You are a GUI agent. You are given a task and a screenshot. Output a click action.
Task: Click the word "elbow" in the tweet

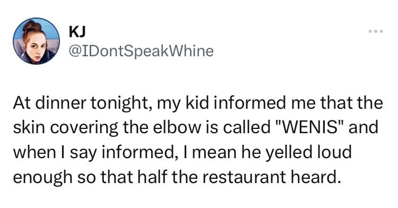(x=184, y=127)
